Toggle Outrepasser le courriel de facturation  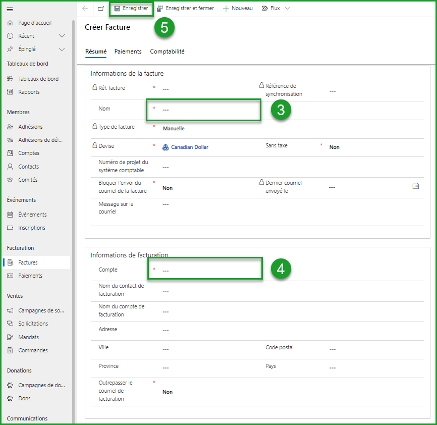point(167,391)
